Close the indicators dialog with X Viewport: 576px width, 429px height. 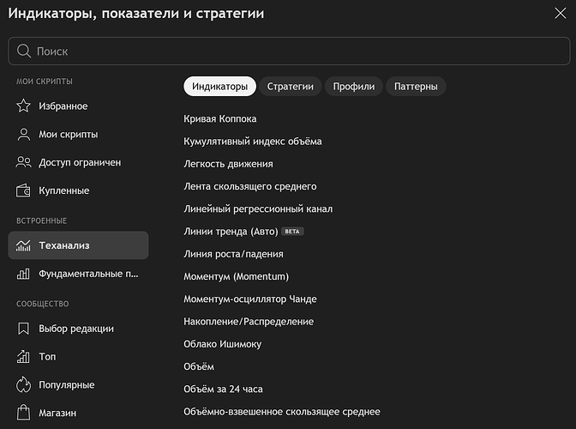pyautogui.click(x=560, y=13)
